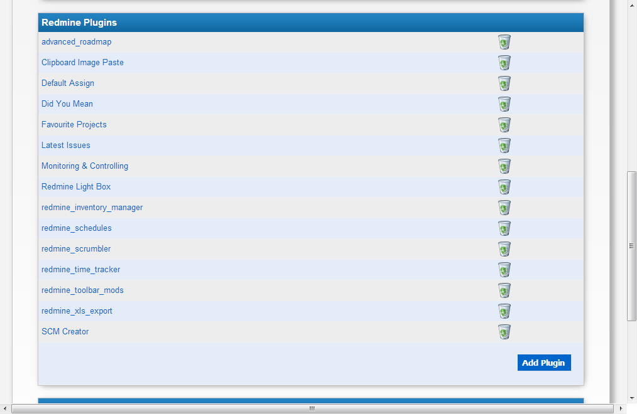Delete the advanced_roadmap plugin via trash icon
The image size is (637, 414).
504,41
